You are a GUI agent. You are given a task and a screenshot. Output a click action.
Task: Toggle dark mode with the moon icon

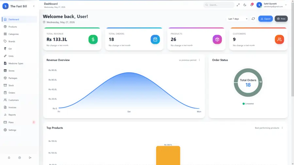click(x=245, y=5)
